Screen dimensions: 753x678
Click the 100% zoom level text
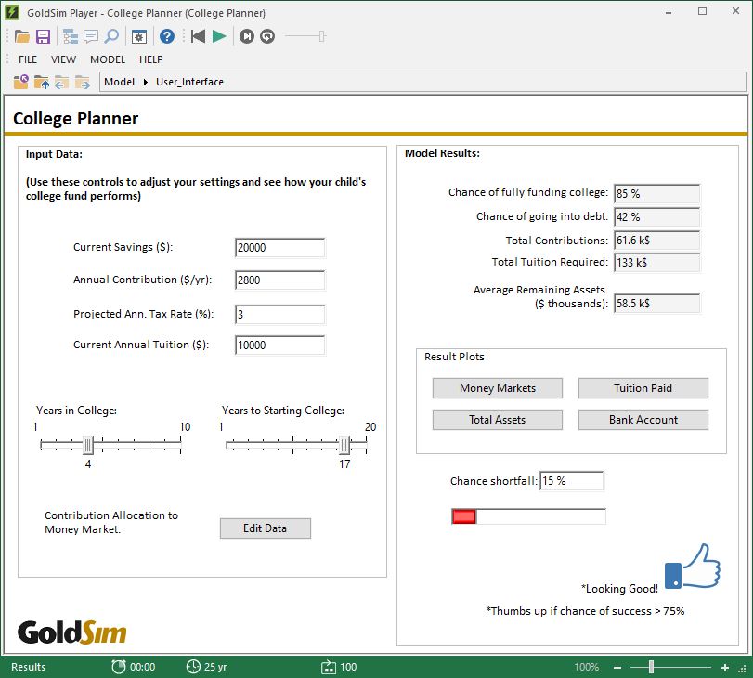[x=587, y=667]
